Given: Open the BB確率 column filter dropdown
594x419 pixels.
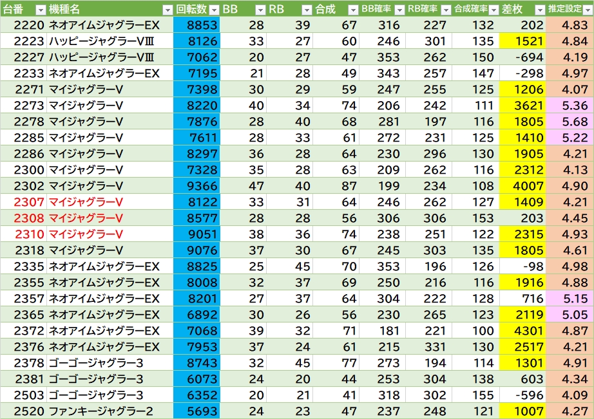Looking at the screenshot, I should pos(399,10).
